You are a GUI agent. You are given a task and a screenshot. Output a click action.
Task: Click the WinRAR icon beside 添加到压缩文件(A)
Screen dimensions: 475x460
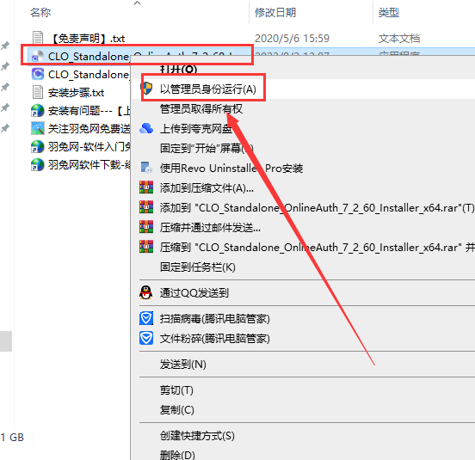coord(146,187)
